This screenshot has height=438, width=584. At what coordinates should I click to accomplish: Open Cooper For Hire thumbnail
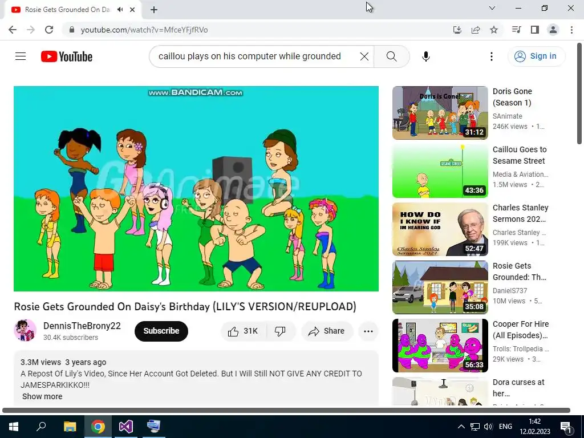pyautogui.click(x=440, y=345)
